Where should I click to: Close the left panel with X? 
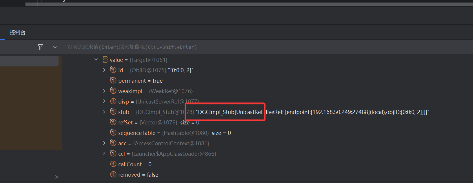[x=57, y=177]
